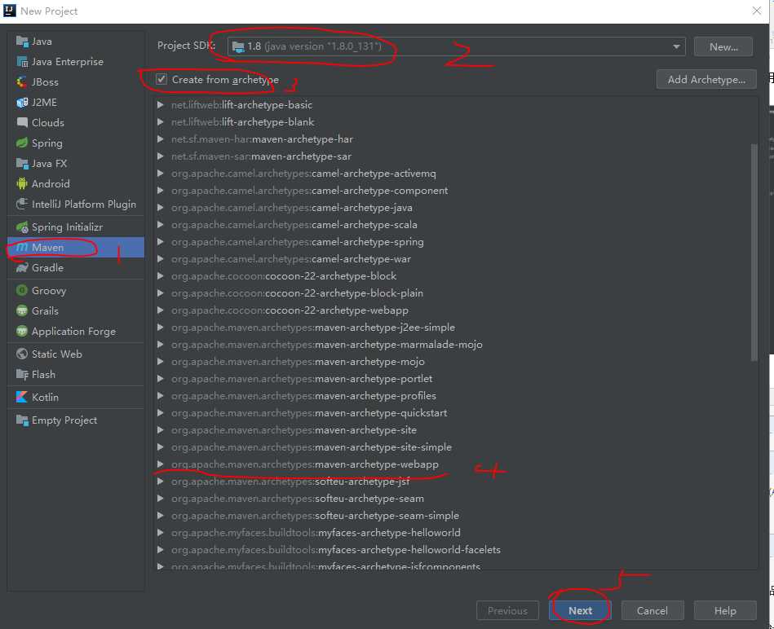Choose the Gradle elephant icon
The height and width of the screenshot is (629, 774).
pos(22,268)
